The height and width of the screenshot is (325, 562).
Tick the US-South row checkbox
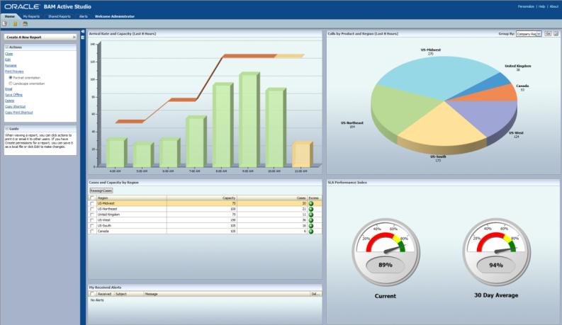click(92, 226)
